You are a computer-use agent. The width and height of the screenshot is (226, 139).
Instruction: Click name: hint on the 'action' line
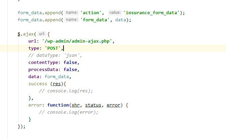point(72,13)
